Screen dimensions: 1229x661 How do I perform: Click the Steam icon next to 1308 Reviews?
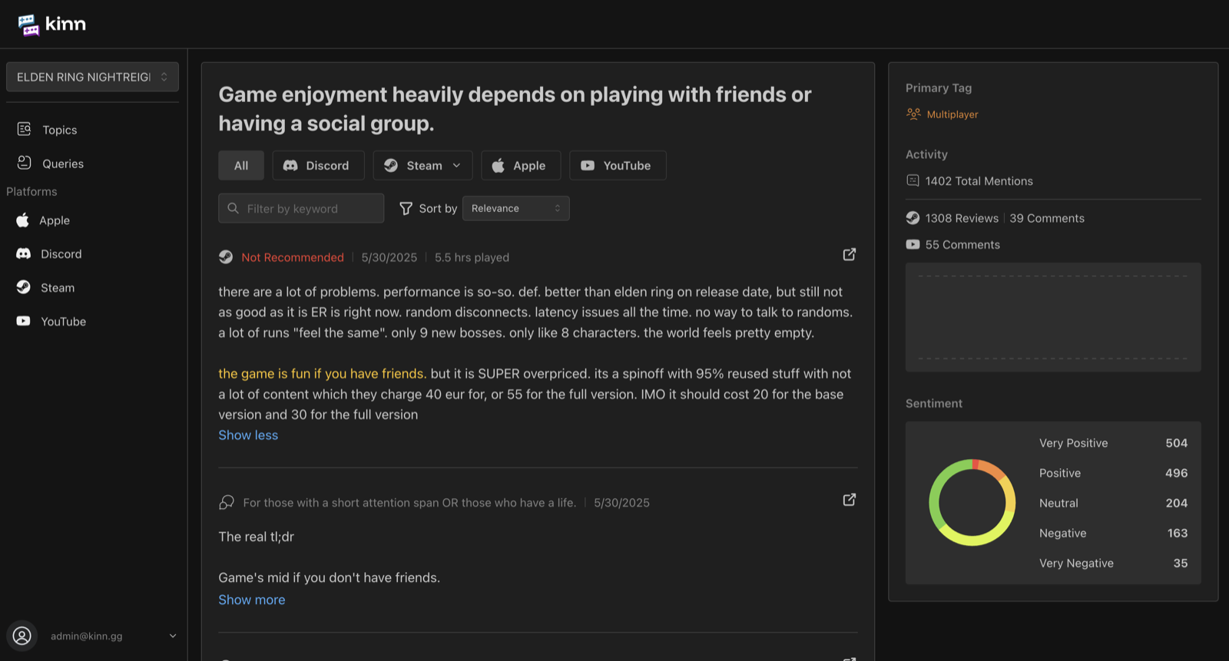pos(913,218)
